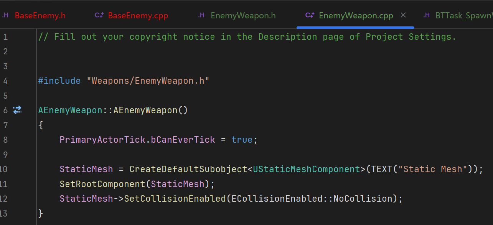Click the C++ icon on EnemyWeapon.cpp tab

tap(310, 15)
